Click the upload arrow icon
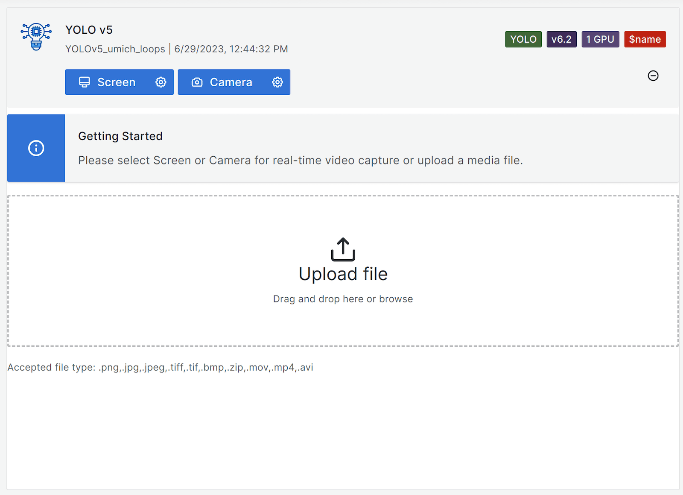This screenshot has width=683, height=495. pos(343,249)
